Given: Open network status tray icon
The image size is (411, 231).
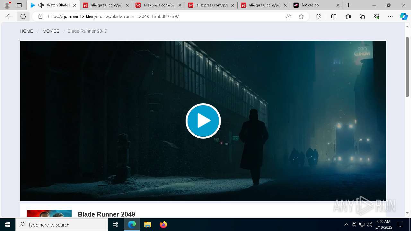Looking at the screenshot, I should coord(362,225).
